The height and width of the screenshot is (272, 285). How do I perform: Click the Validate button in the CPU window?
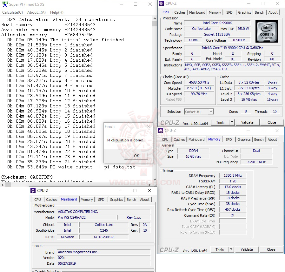tap(247, 122)
